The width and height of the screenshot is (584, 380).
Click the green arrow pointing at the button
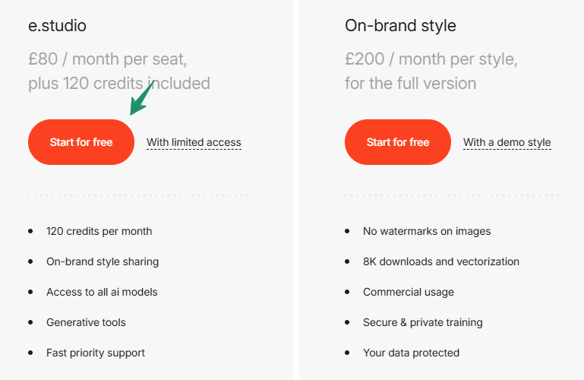[x=141, y=99]
